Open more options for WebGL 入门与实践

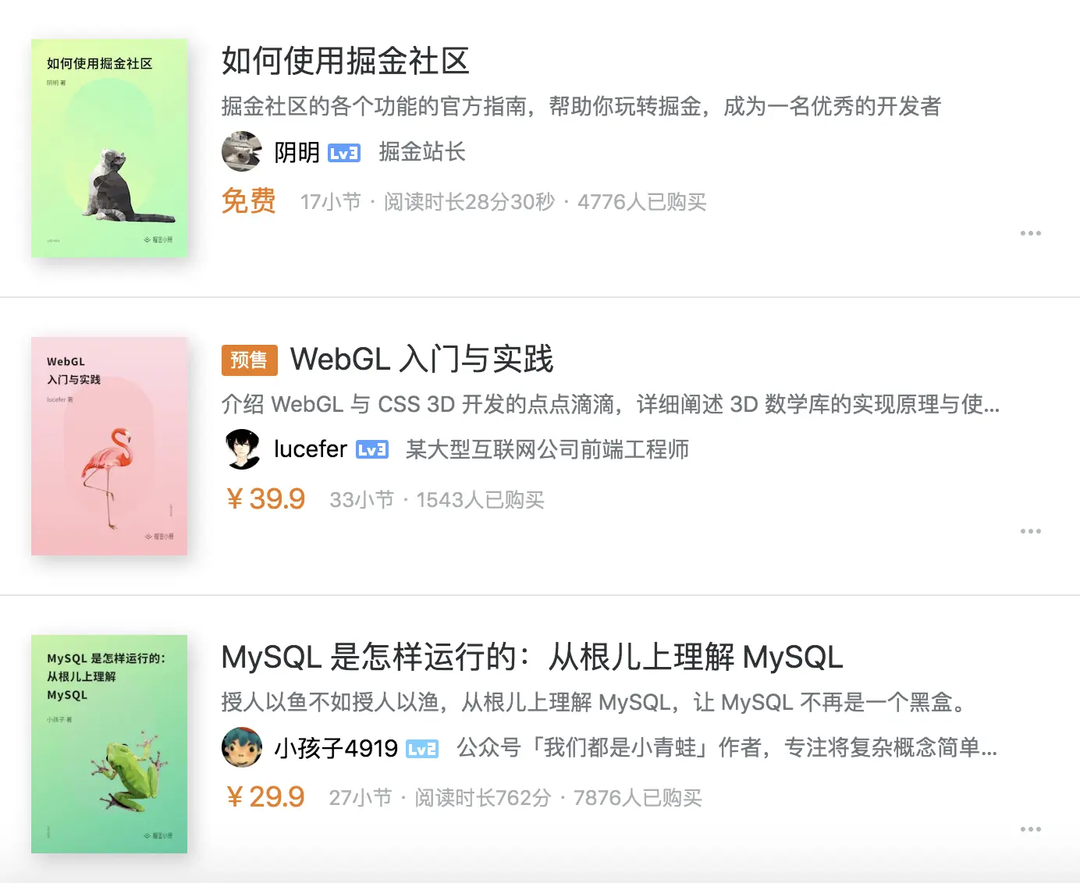tap(1030, 531)
